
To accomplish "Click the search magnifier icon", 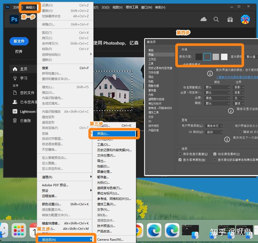I will coord(216,19).
